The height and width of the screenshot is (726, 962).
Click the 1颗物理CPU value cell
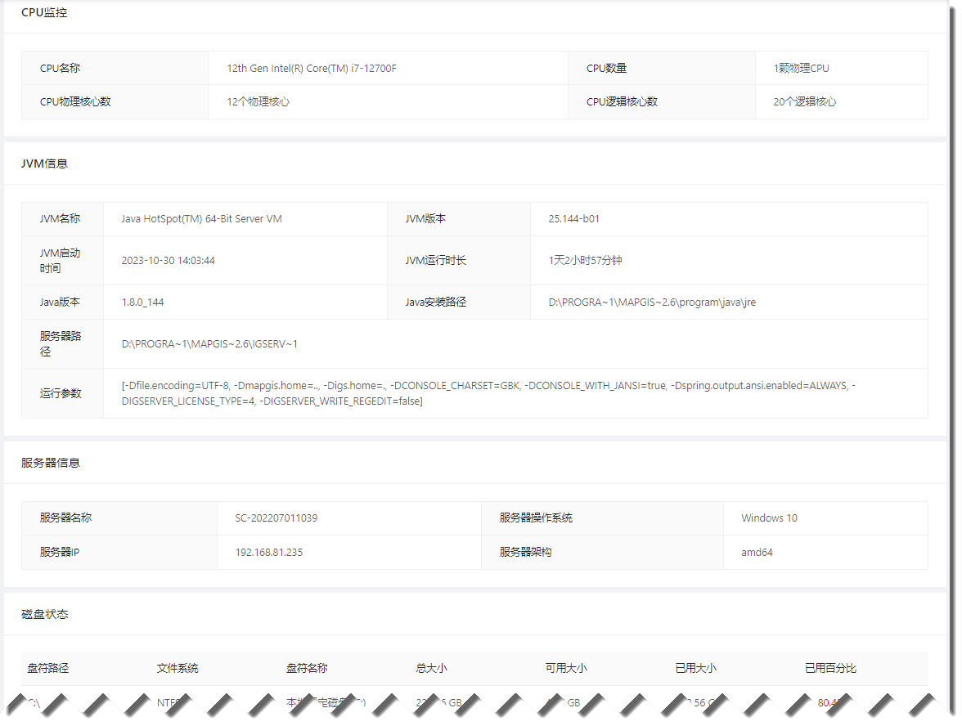pyautogui.click(x=801, y=69)
